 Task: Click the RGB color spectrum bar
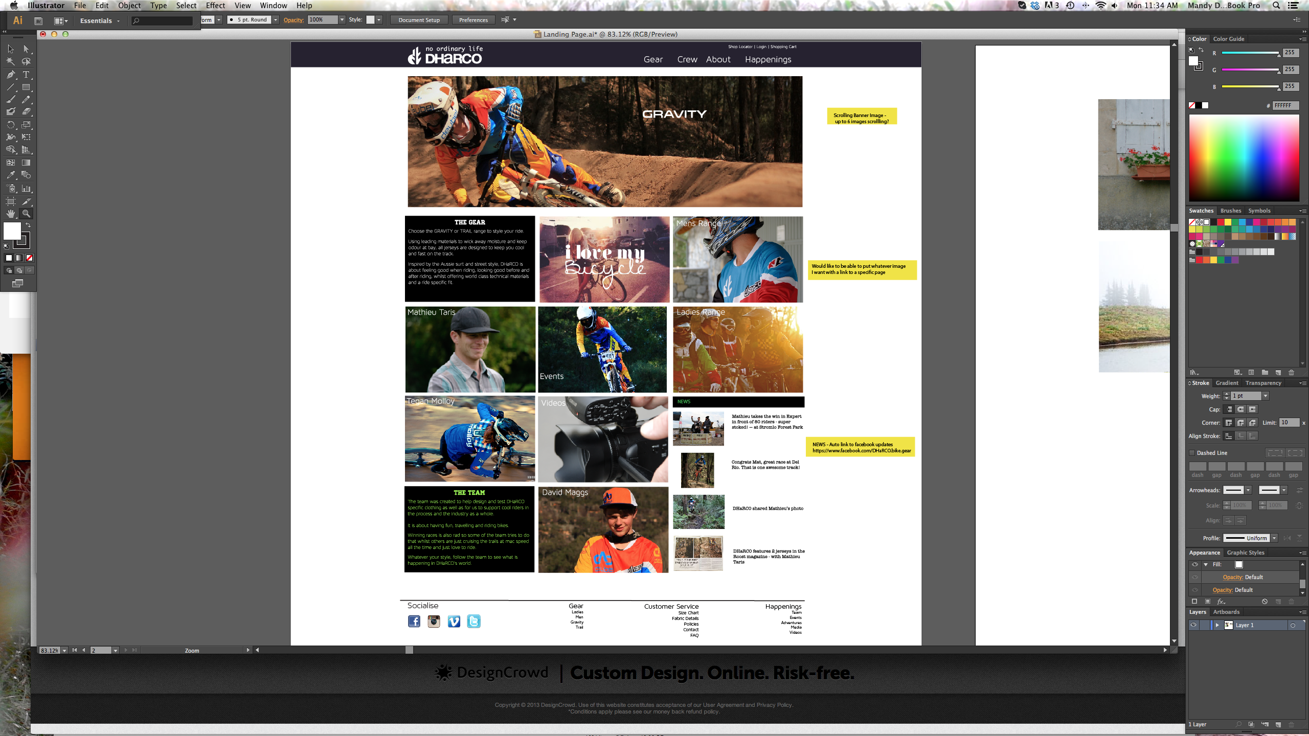coord(1244,158)
